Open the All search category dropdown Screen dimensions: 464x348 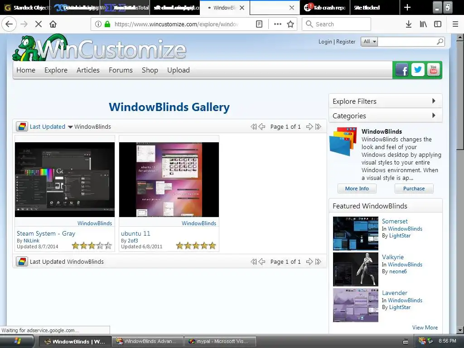369,41
